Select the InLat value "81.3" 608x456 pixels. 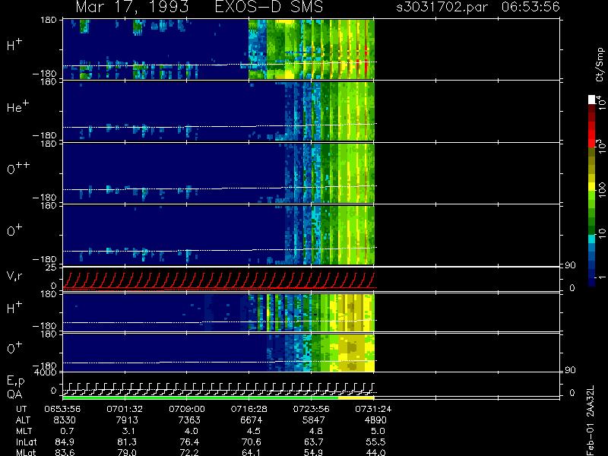tap(127, 442)
